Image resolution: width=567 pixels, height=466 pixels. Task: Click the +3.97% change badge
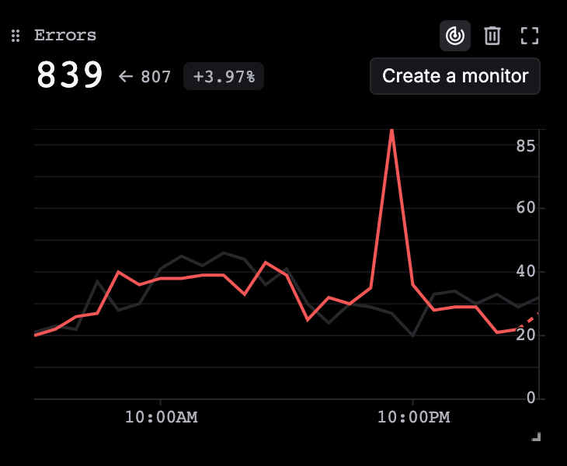(x=224, y=76)
